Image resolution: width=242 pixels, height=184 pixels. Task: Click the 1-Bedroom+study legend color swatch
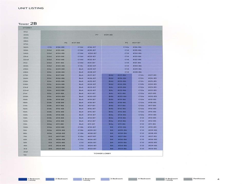click(x=23, y=179)
